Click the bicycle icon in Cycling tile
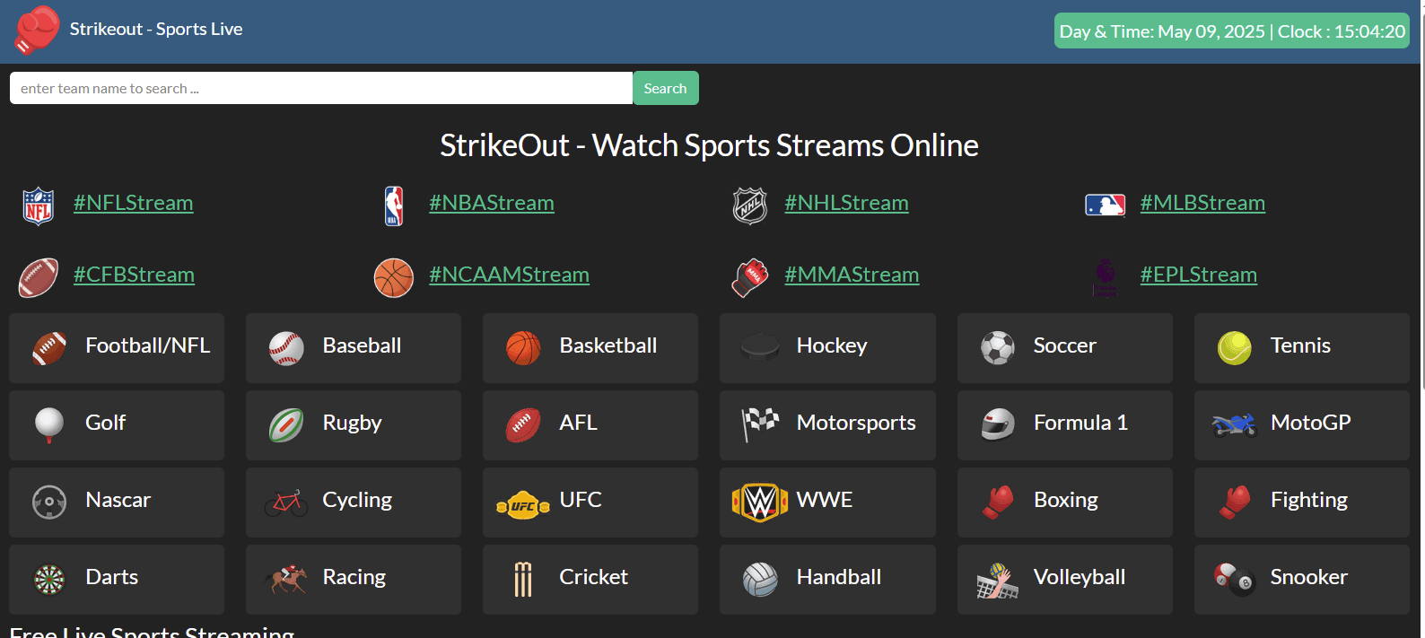Image resolution: width=1425 pixels, height=638 pixels. coord(286,503)
